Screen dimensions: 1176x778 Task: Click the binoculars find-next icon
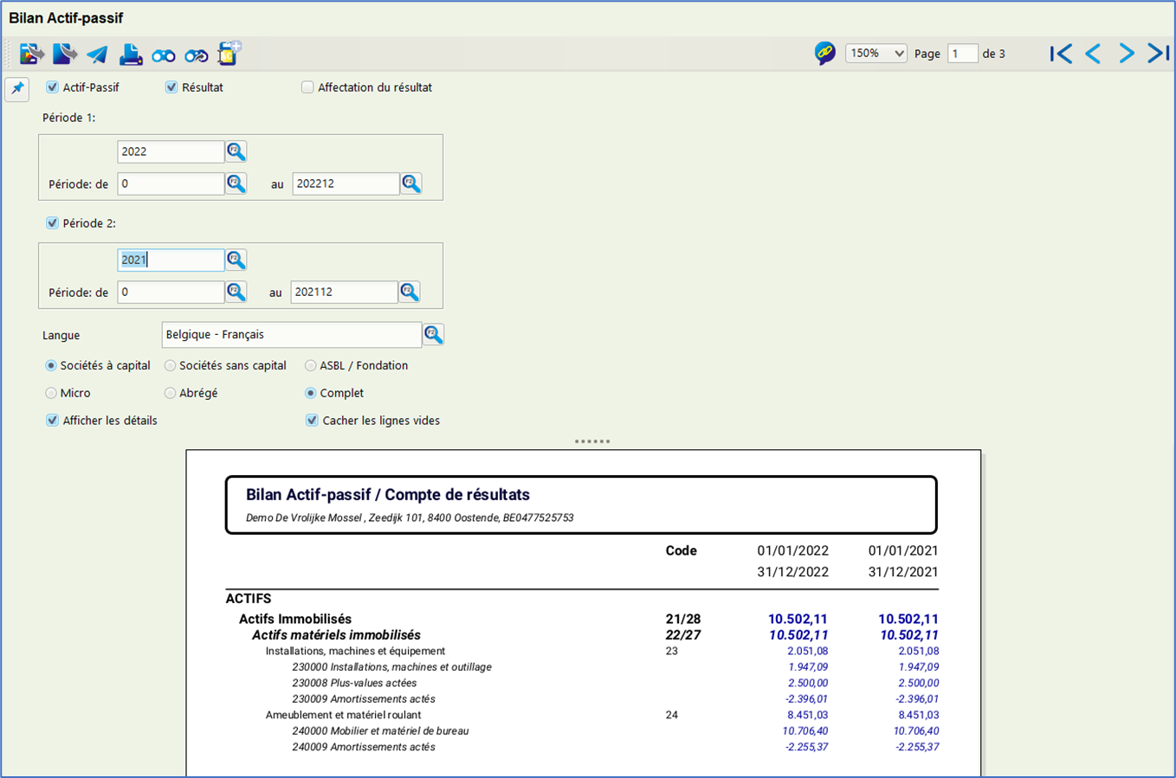(197, 56)
